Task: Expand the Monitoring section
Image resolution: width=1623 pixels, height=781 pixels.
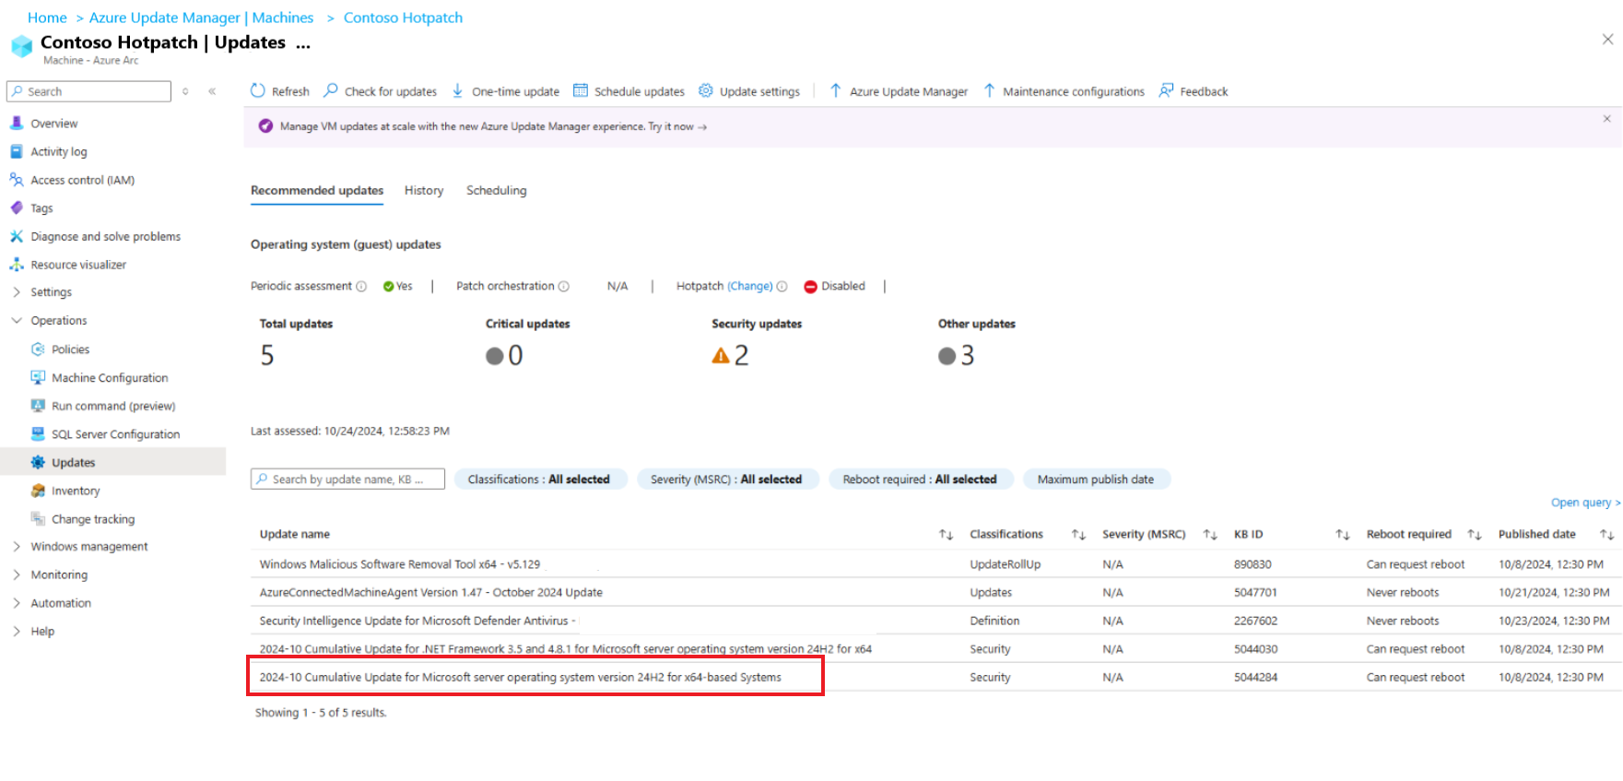Action: (17, 575)
